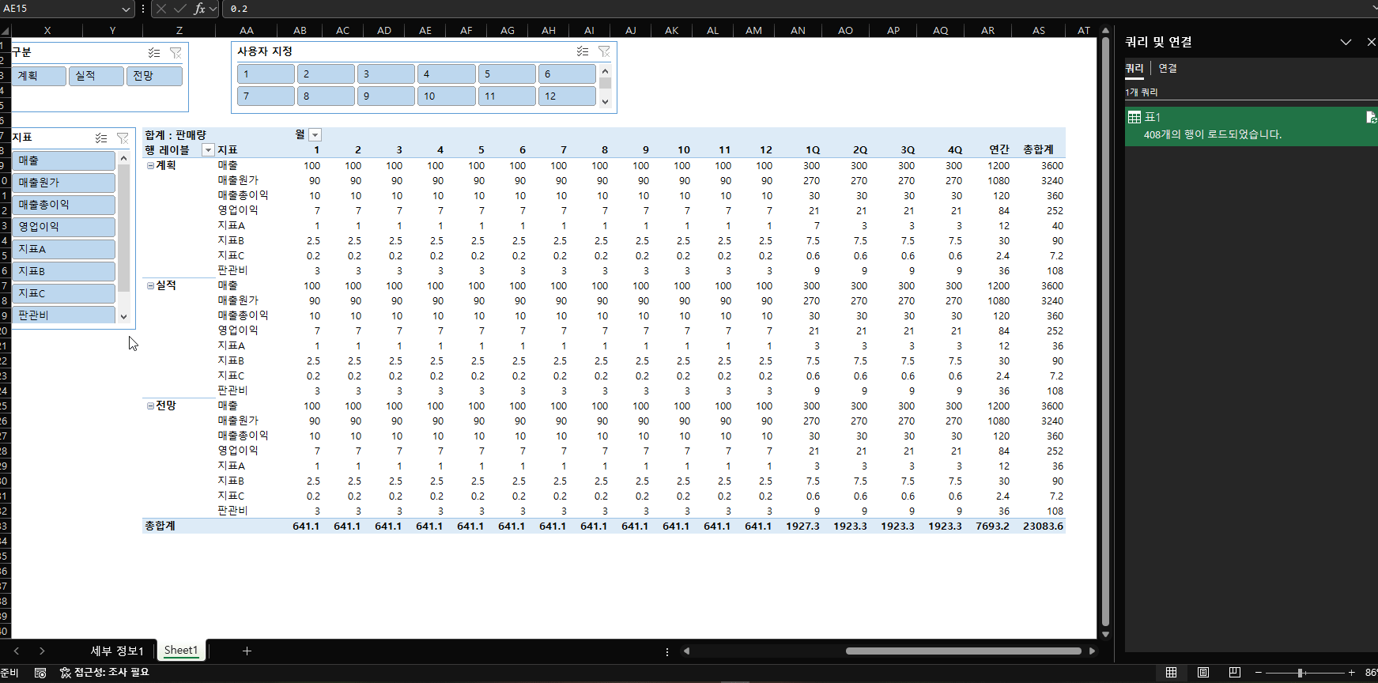This screenshot has height=683, width=1378.
Task: Switch to Page Layout view in status bar
Action: (x=1202, y=673)
